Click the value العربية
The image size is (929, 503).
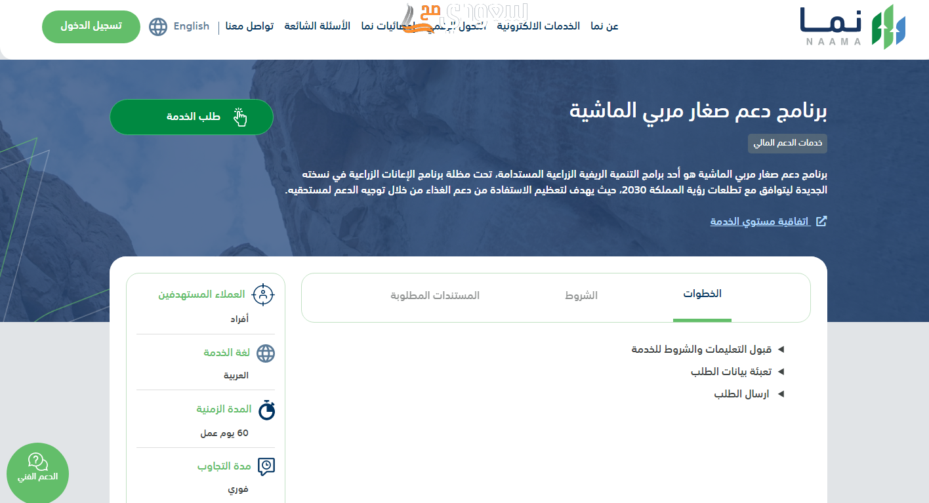point(236,376)
